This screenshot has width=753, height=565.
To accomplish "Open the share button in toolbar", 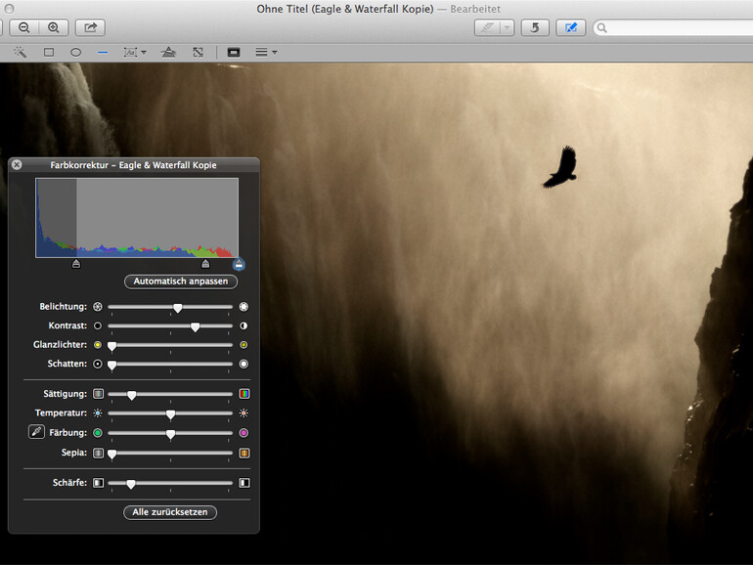I will click(x=91, y=28).
